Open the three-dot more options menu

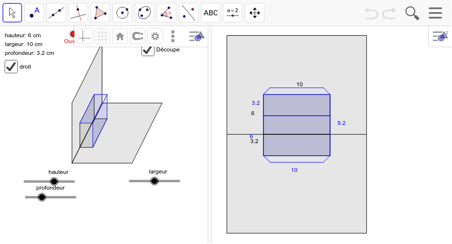(173, 36)
